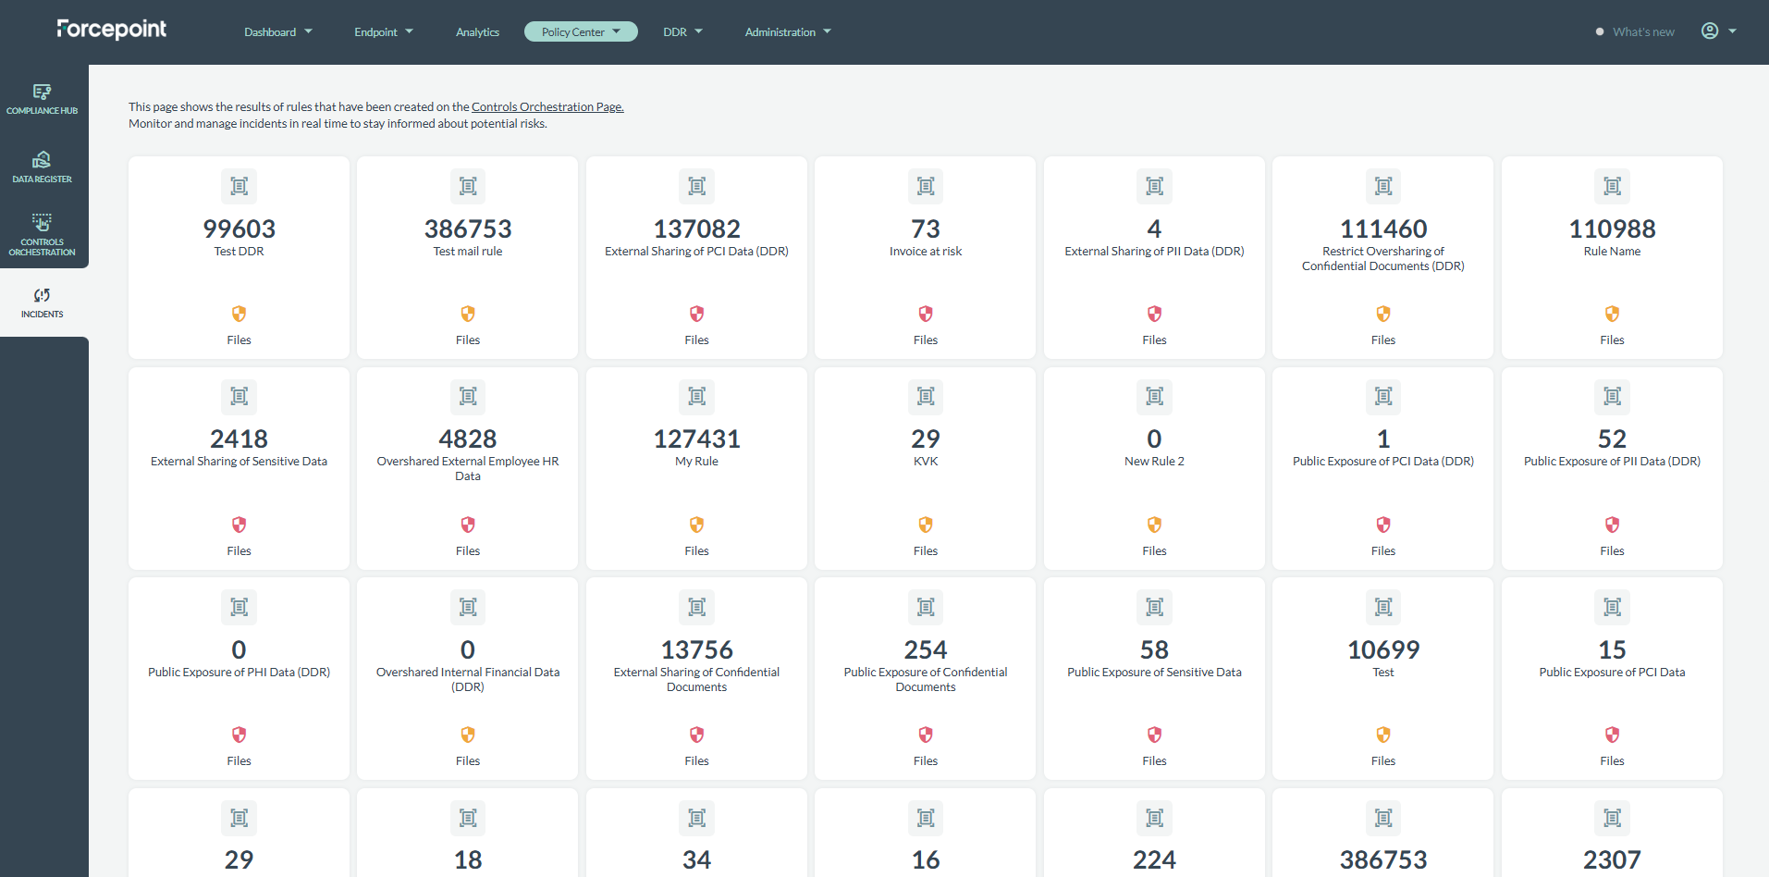This screenshot has height=877, width=1769.
Task: Click Files under Invoice at risk
Action: [x=926, y=340]
